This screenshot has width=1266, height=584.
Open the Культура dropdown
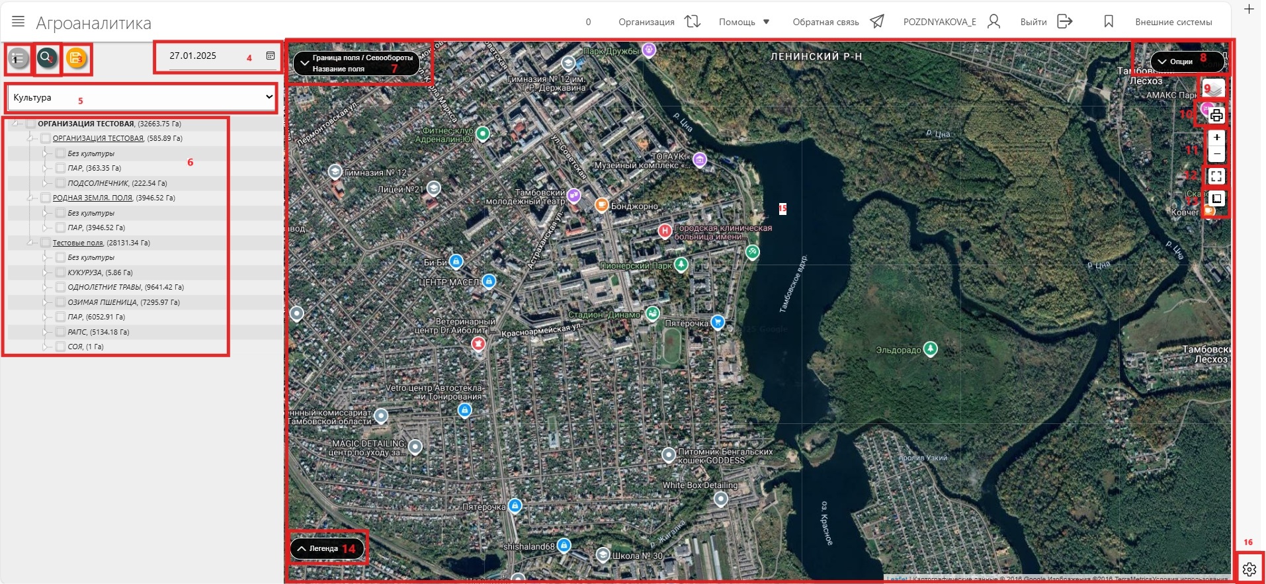click(x=142, y=98)
